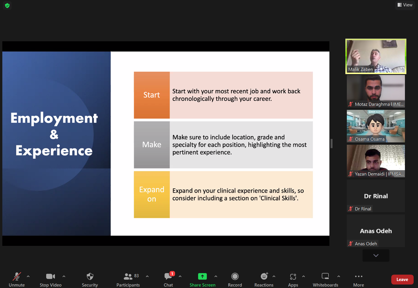Image resolution: width=418 pixels, height=288 pixels.
Task: Expand Share Screen options caret
Action: pos(216,276)
